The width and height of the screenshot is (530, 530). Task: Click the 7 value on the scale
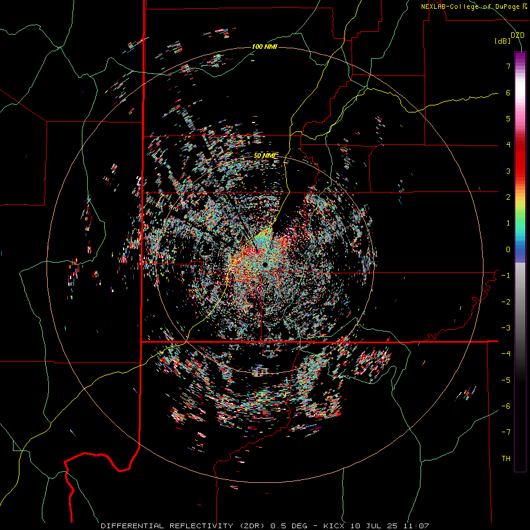508,66
